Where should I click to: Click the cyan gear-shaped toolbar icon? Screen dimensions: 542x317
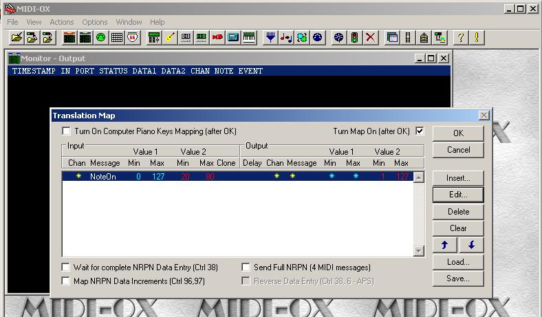pyautogui.click(x=302, y=37)
